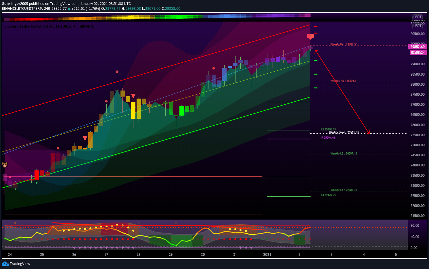The width and height of the screenshot is (429, 269).
Task: Click the TradingView logo at the bottom
Action: pyautogui.click(x=16, y=264)
